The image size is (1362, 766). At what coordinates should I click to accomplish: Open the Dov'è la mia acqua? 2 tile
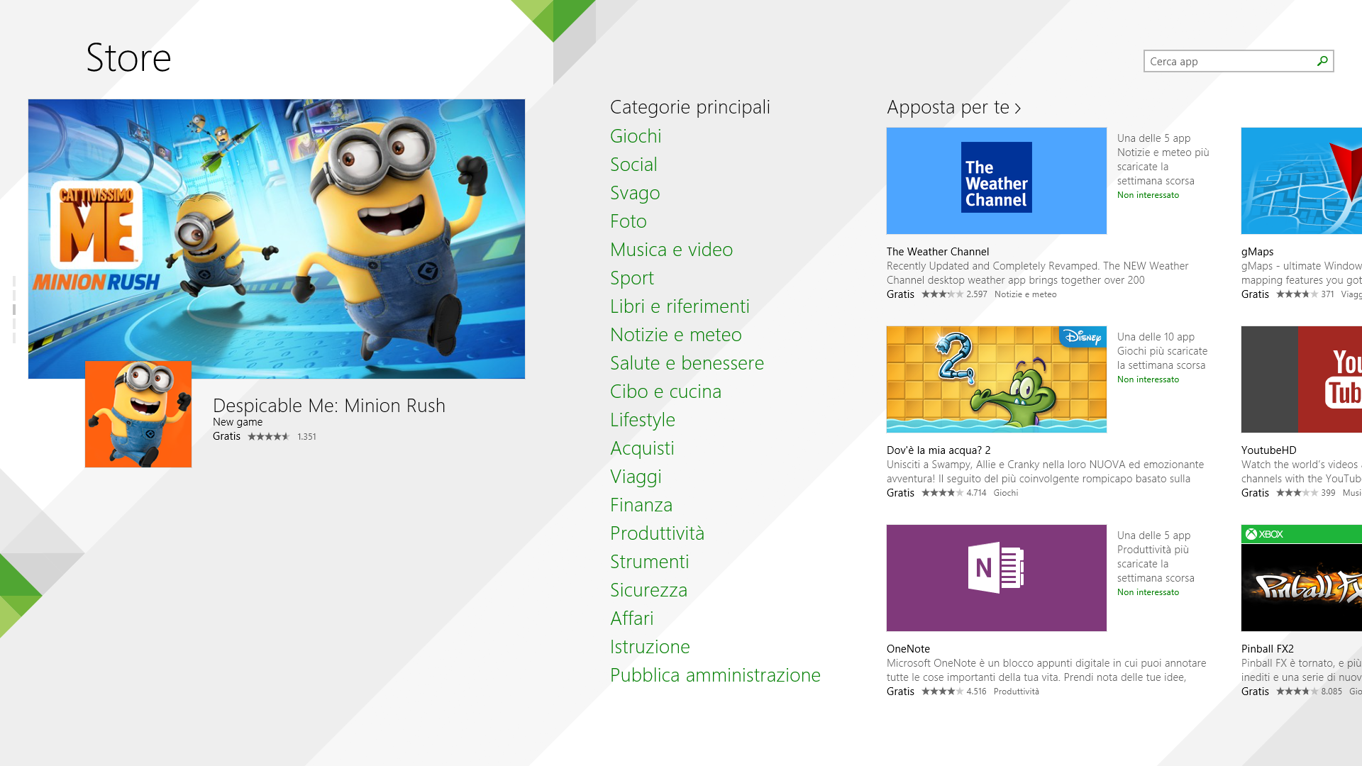pyautogui.click(x=996, y=379)
